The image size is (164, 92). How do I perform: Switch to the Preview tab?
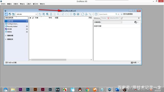(104, 18)
